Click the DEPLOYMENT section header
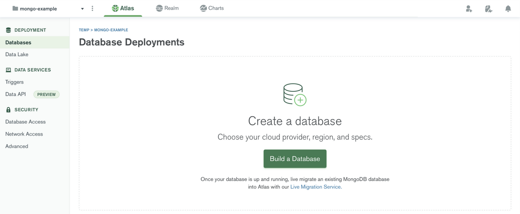Screen dimensions: 520x214 tap(30, 30)
